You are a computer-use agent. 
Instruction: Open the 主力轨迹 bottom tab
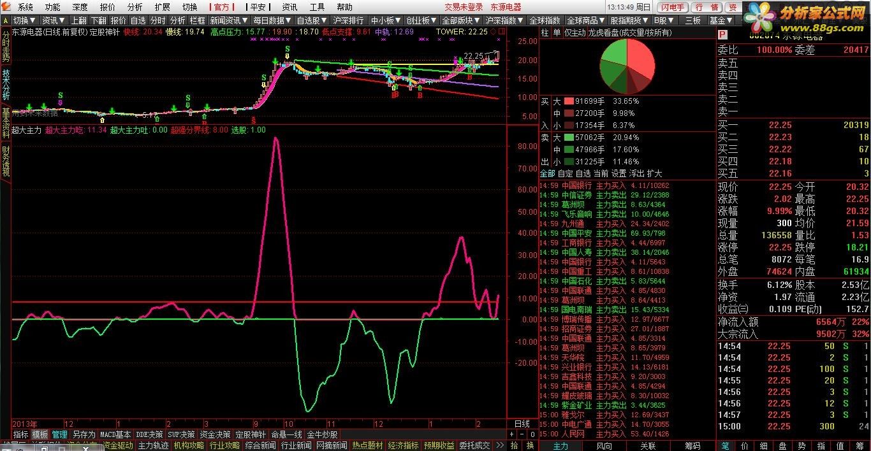(154, 445)
